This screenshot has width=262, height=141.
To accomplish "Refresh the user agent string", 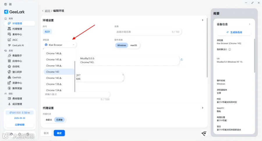I will pos(182,59).
